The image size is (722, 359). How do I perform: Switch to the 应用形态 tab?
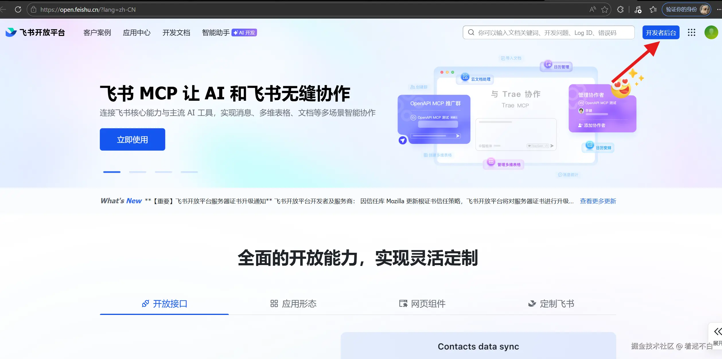(x=293, y=303)
